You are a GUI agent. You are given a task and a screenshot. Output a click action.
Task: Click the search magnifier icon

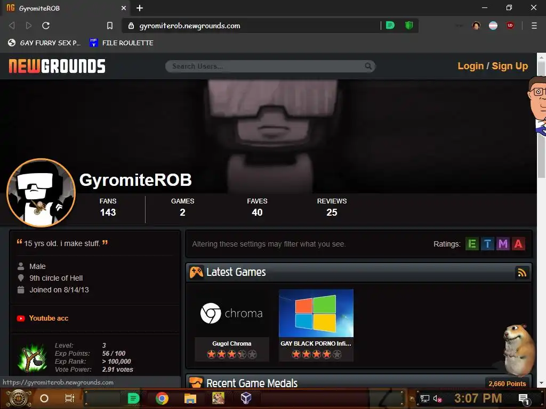pos(368,66)
